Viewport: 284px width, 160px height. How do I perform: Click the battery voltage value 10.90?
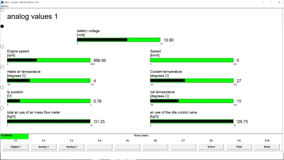168,40
